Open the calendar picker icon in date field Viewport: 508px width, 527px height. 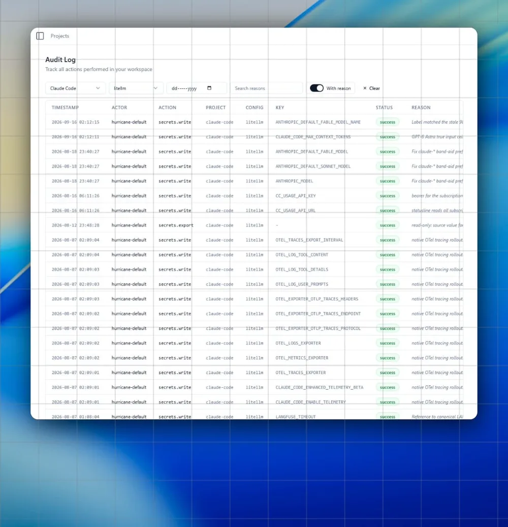tap(209, 88)
